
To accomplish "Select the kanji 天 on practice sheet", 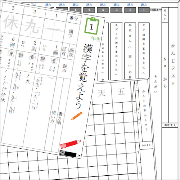I will coord(102,93).
